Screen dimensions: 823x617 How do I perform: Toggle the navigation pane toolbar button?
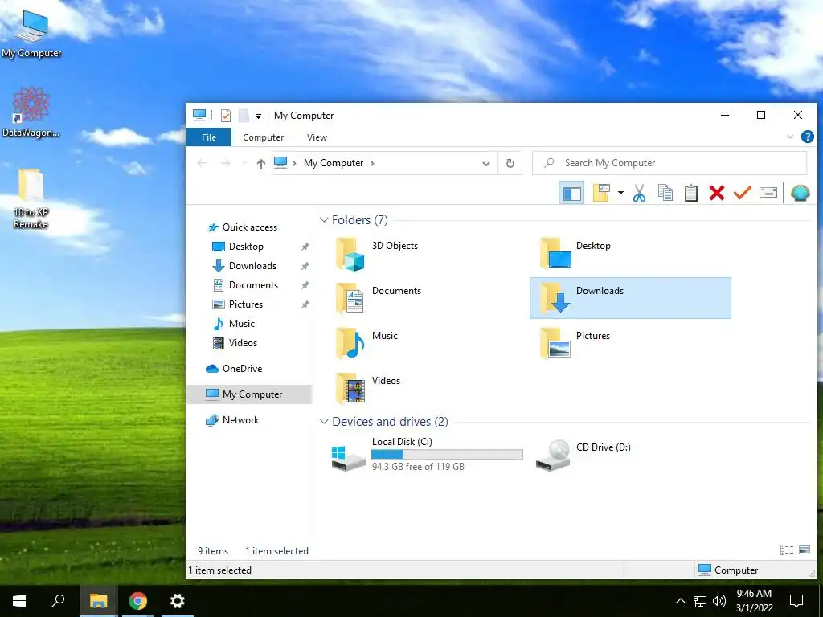click(571, 193)
